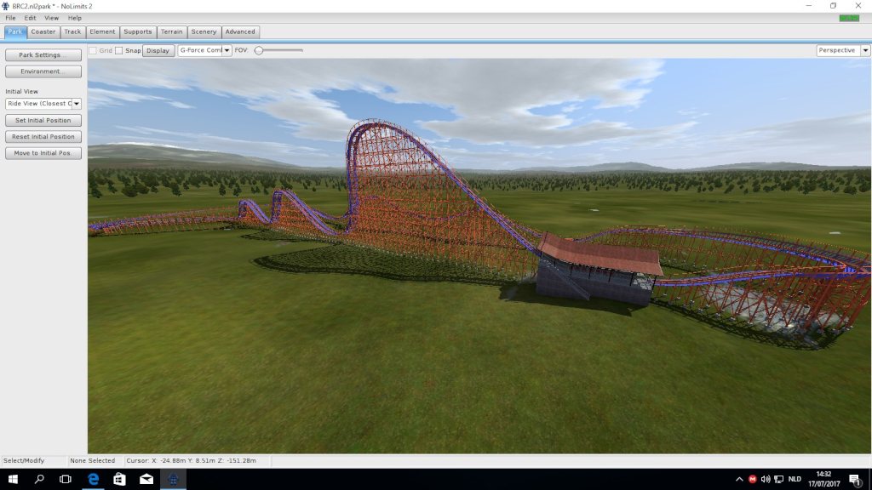Open the Action Center notifications icon
The height and width of the screenshot is (490, 872).
point(855,479)
